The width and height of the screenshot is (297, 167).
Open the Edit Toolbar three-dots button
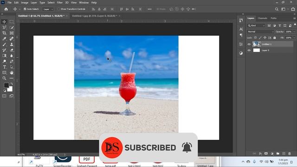click(x=12, y=78)
